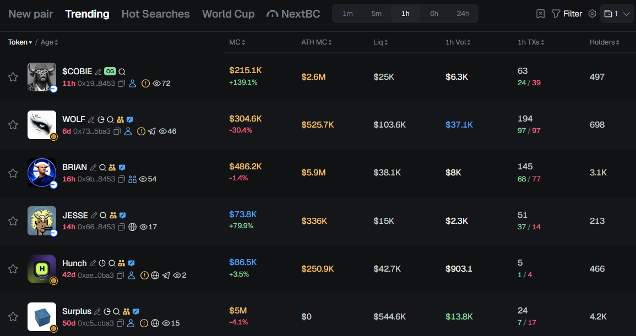Switch to the 6h timeframe
This screenshot has width=636, height=336.
coord(434,14)
